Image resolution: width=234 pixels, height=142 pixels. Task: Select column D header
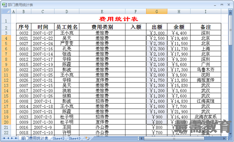pos(67,11)
